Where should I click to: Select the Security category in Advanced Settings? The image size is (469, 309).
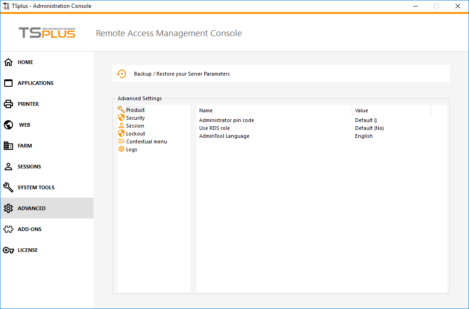tap(135, 117)
